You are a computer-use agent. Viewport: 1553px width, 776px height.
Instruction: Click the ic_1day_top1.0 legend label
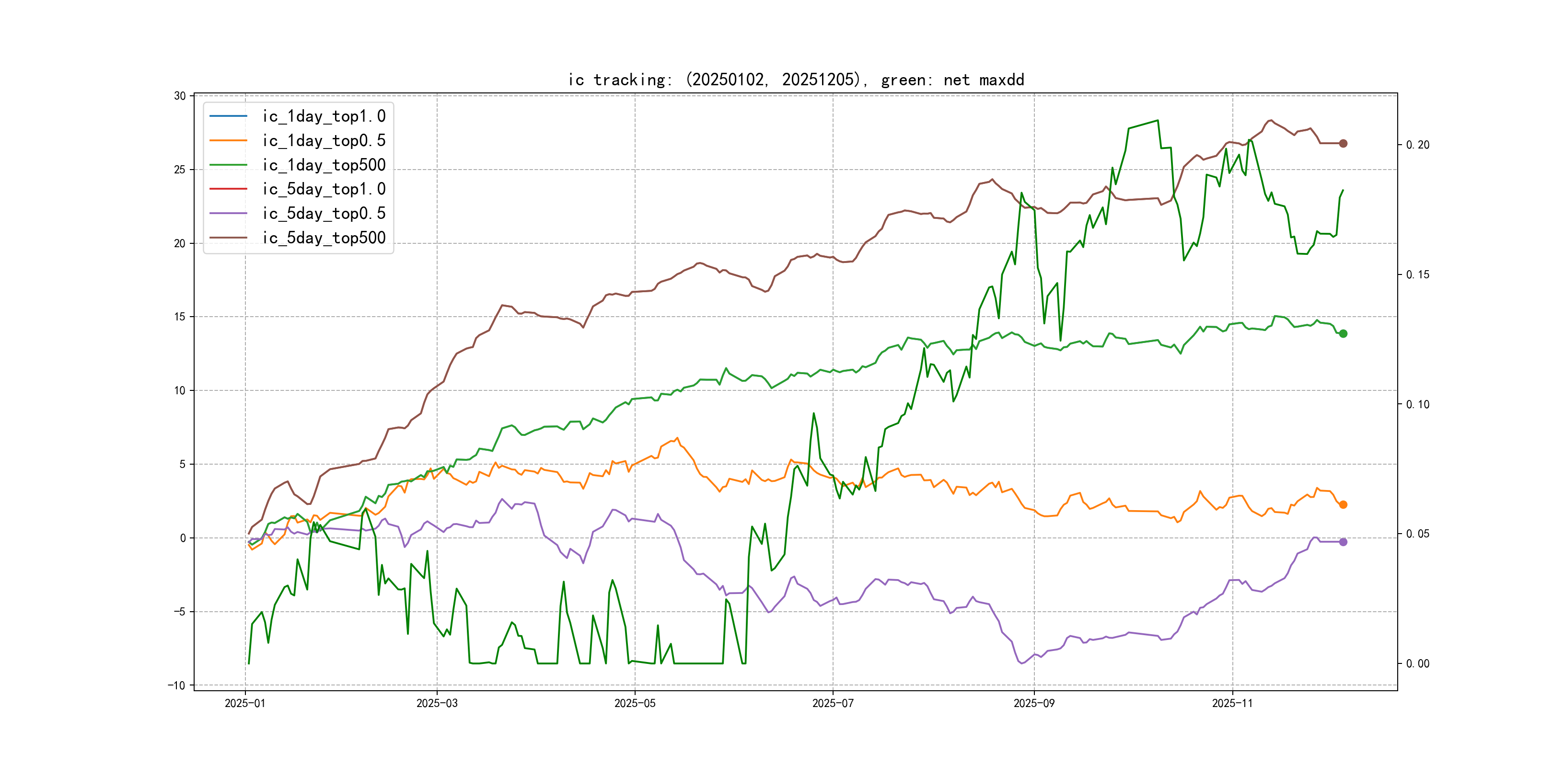coord(324,116)
